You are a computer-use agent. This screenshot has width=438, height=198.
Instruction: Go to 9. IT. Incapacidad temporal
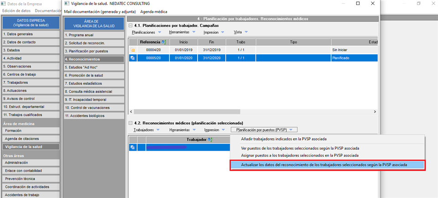tap(94, 99)
